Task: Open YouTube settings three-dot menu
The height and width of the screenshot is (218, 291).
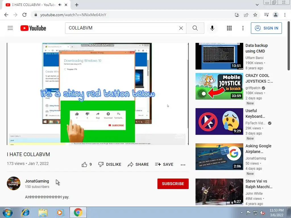Action: 243,28
